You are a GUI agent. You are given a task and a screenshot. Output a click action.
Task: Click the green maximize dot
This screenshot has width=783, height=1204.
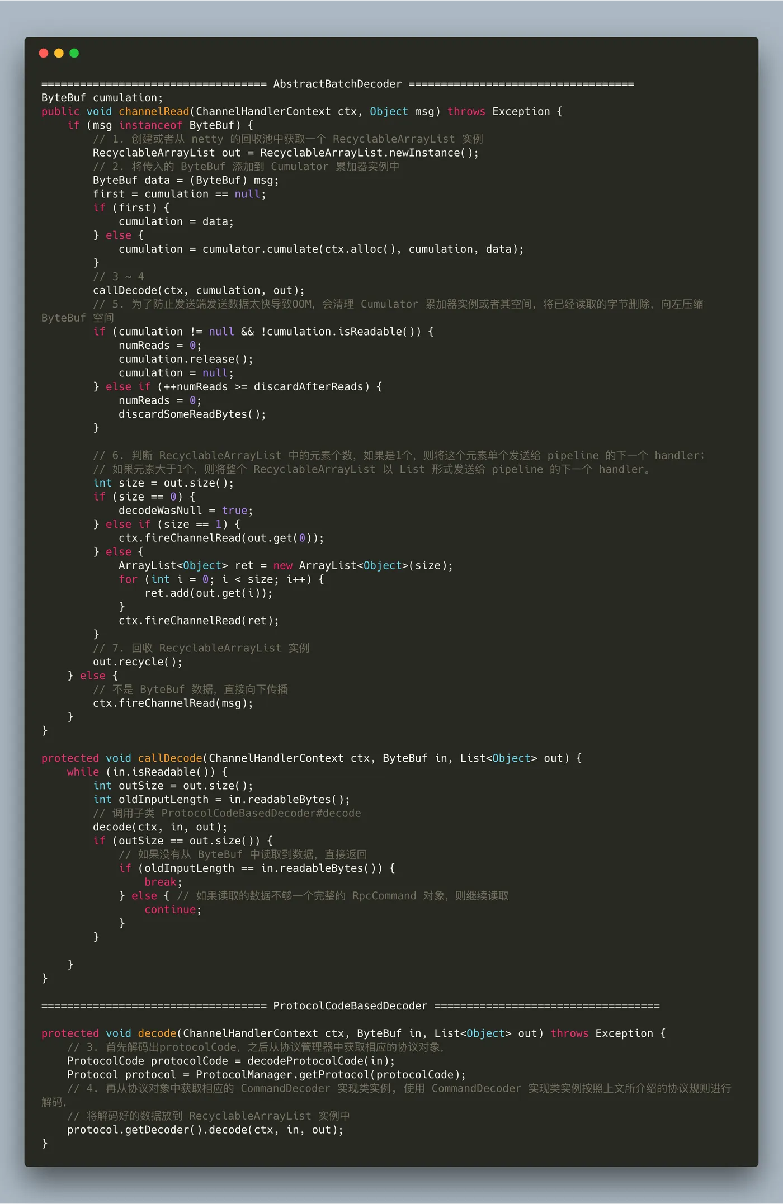click(x=74, y=53)
